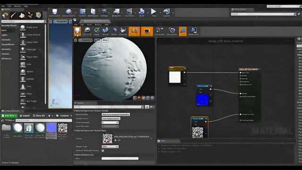Screen dimensions: 302x170
Task: Open Blueprints icon in main toolbar
Action: coord(117,13)
